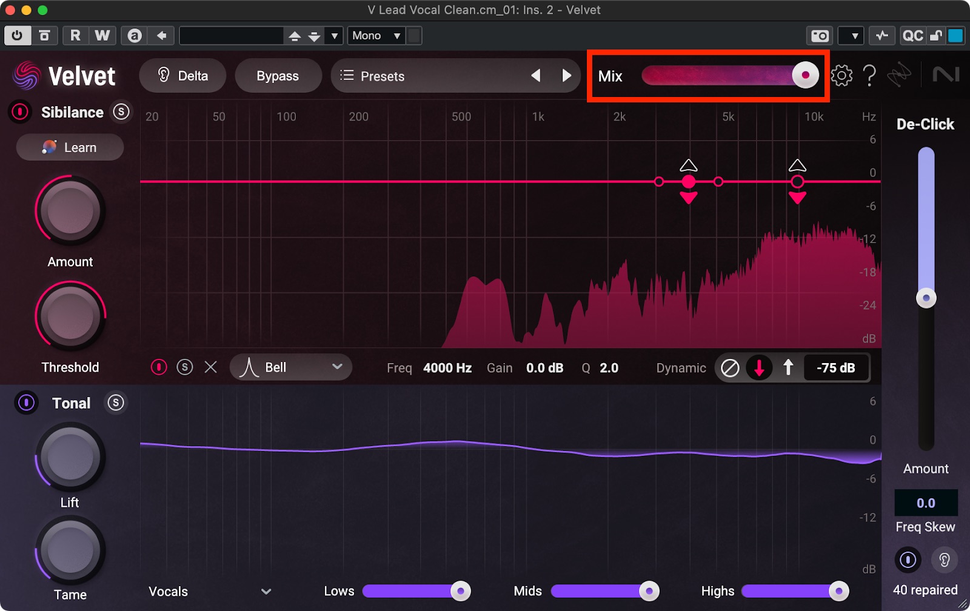Click the Native Instruments logo

(946, 75)
